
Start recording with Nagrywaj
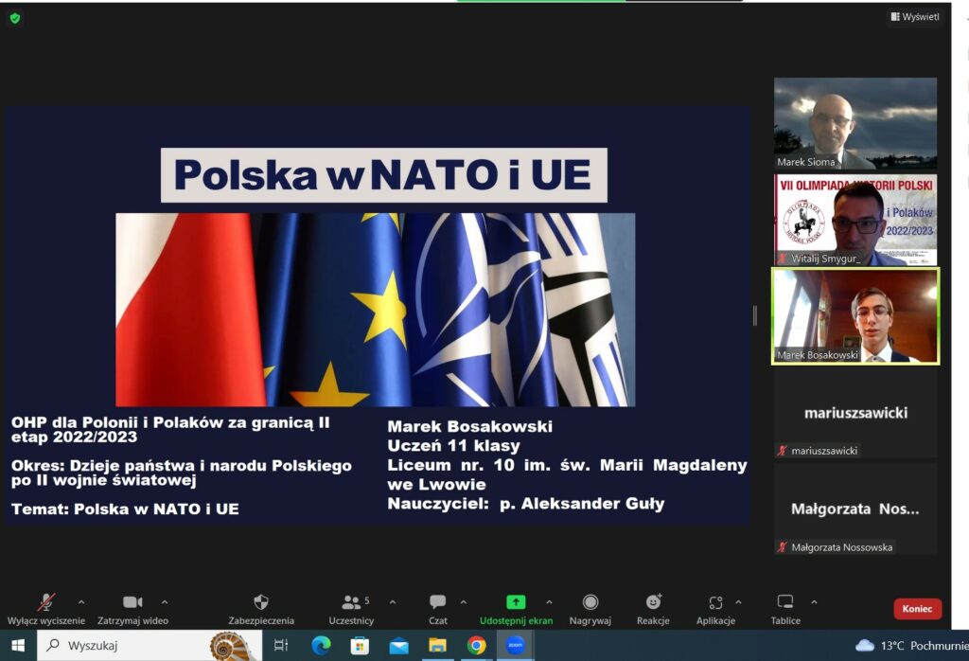(590, 603)
